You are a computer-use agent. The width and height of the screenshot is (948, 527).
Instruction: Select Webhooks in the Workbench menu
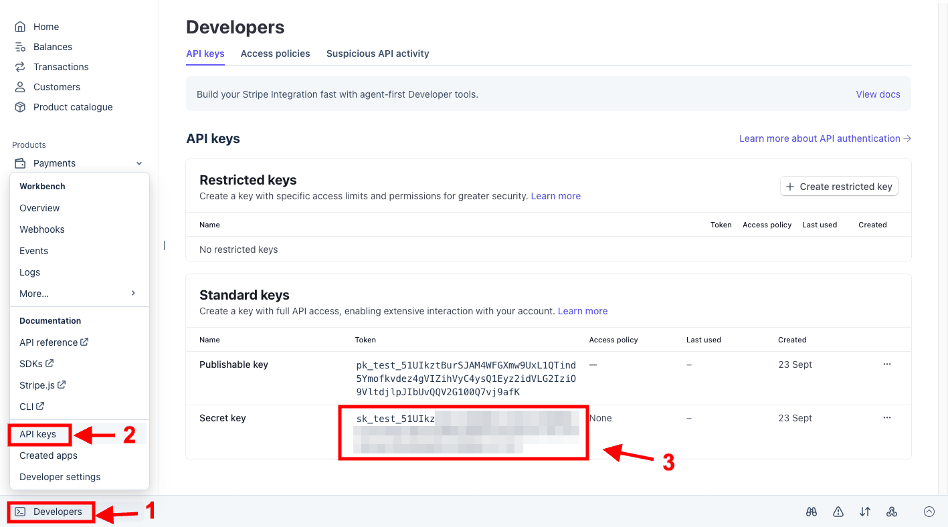click(42, 229)
